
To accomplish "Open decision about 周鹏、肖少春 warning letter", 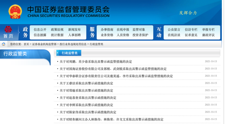I will click(96, 62).
